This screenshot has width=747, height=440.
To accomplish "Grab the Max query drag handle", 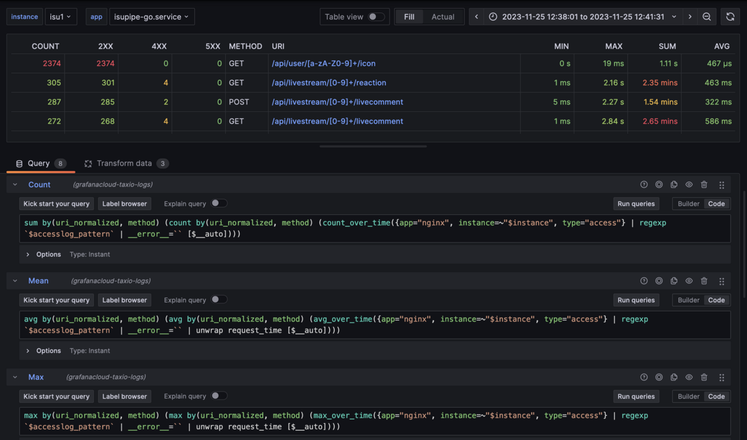I will coord(721,377).
